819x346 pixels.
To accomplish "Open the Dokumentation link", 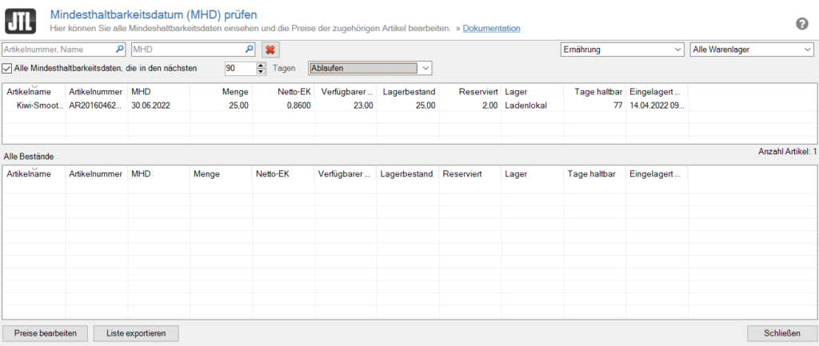I will coord(491,29).
